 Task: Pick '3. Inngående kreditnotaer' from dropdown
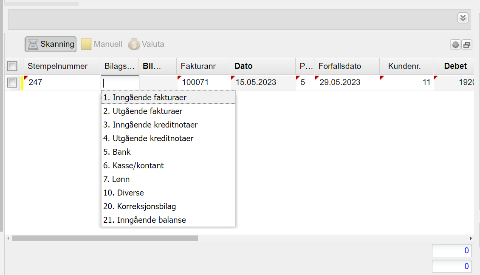[150, 125]
